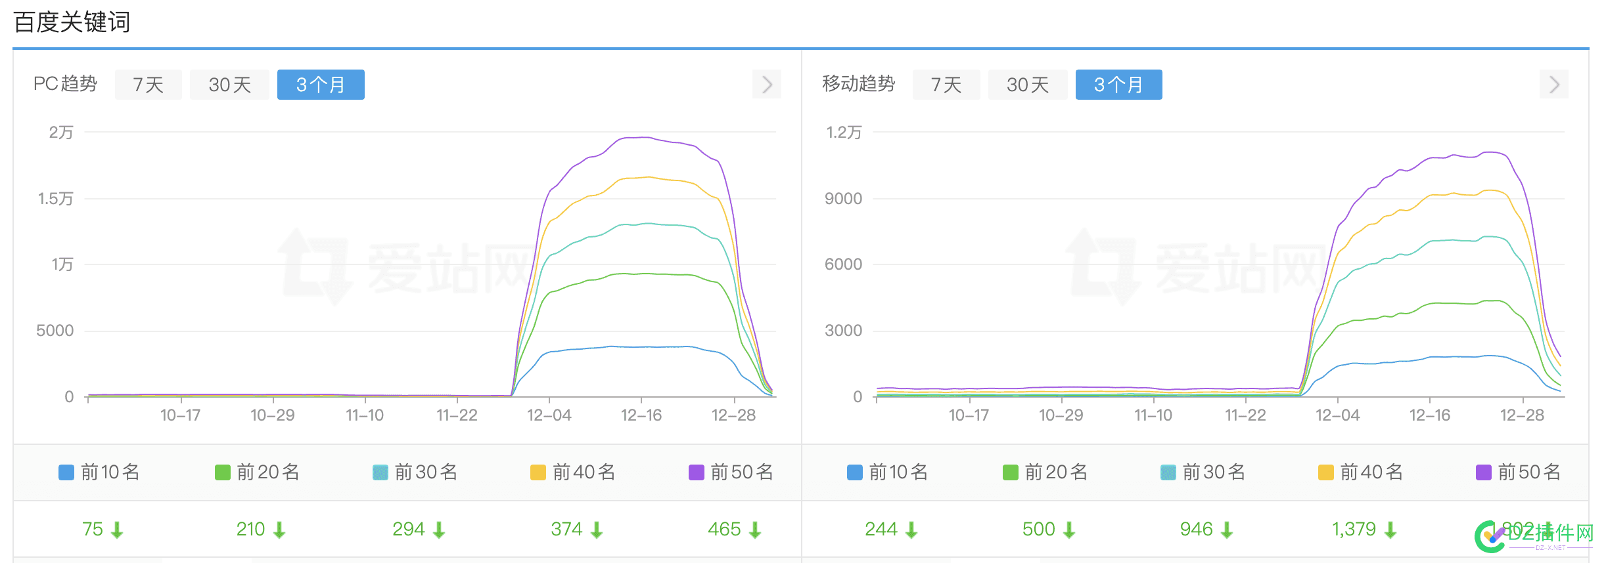Select the mobile trend 3个月 tab
Image resolution: width=1606 pixels, height=563 pixels.
click(1118, 85)
